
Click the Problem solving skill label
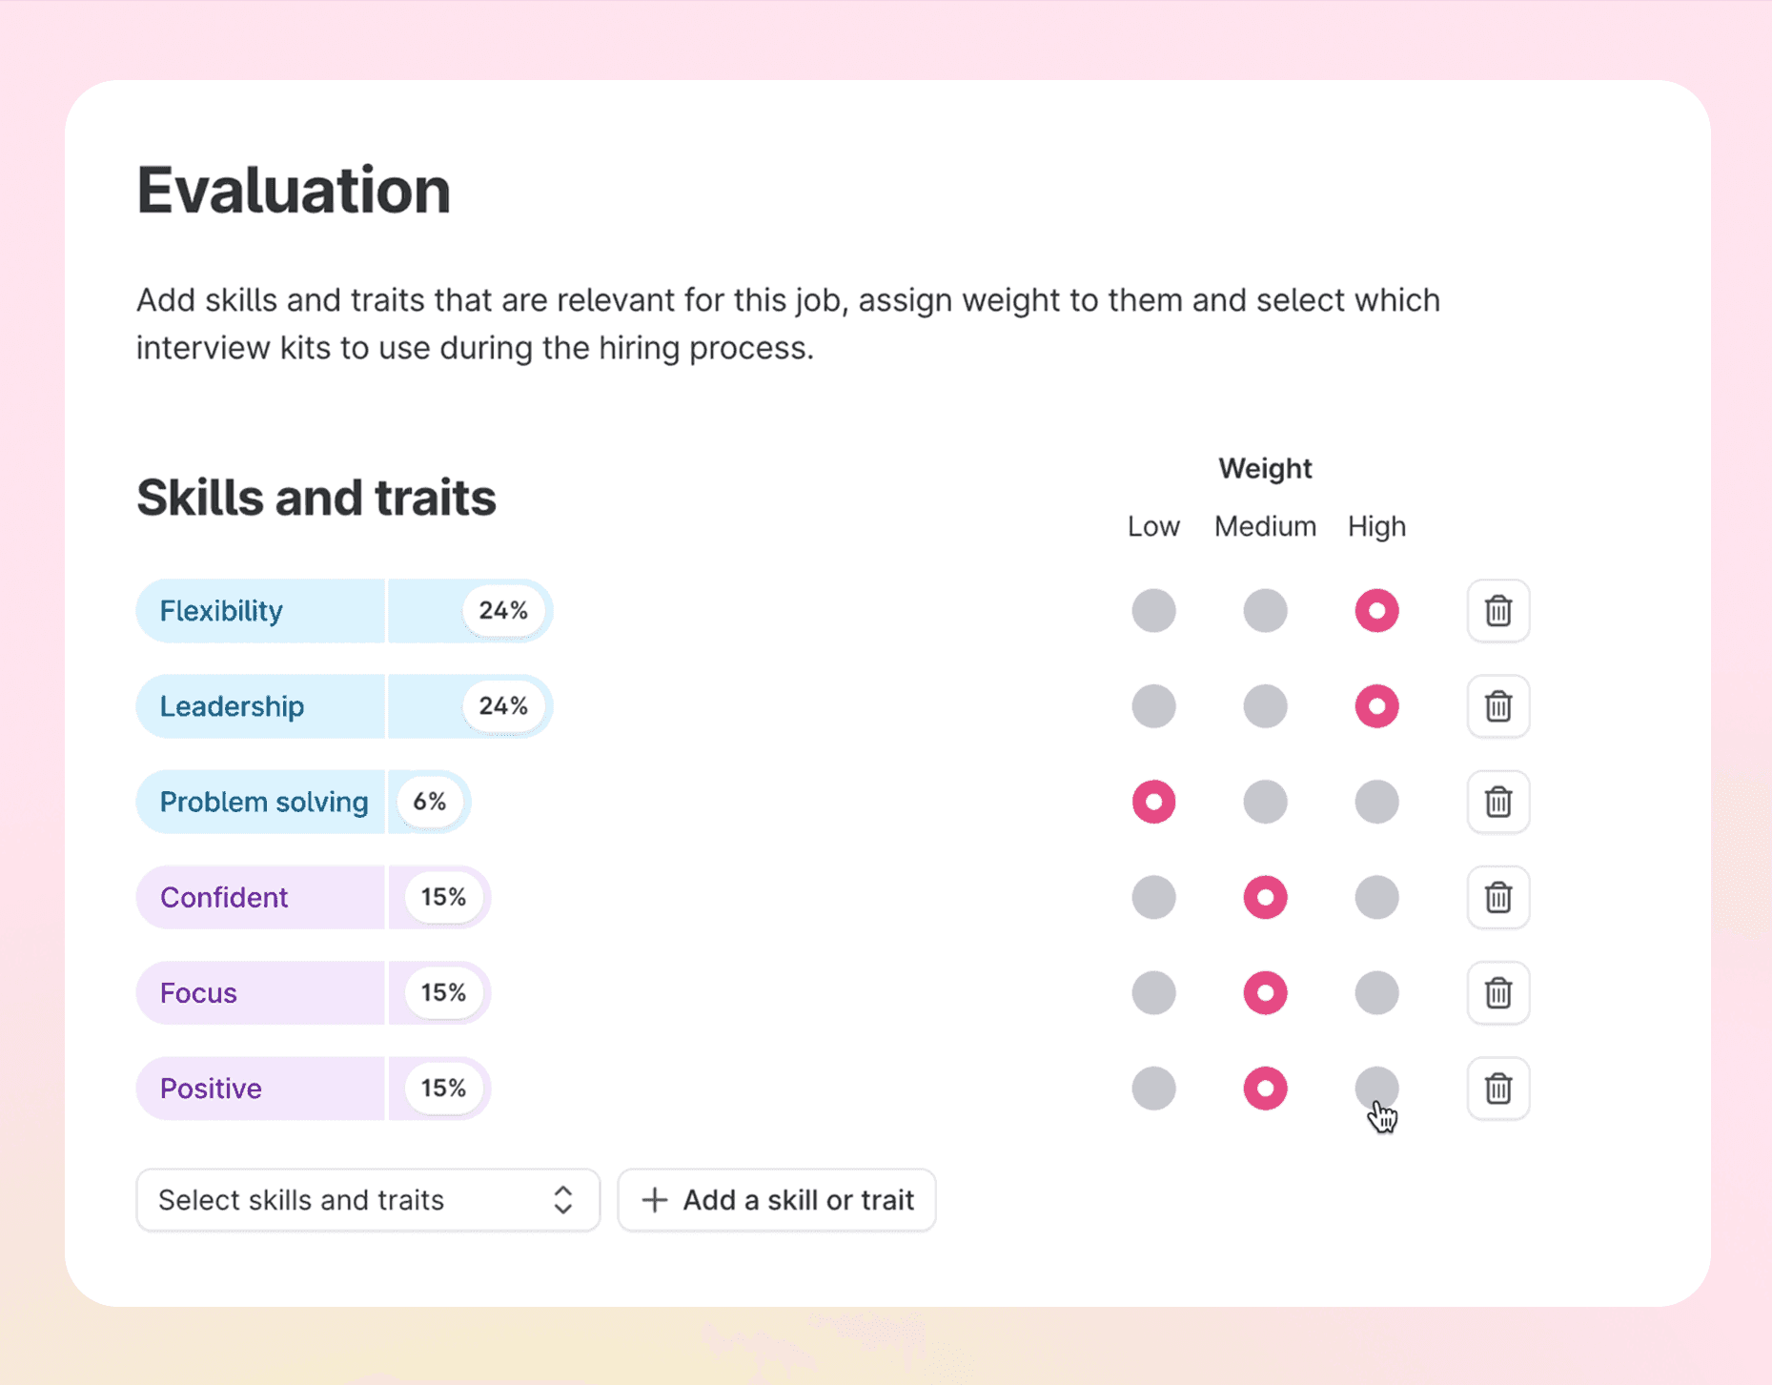264,802
